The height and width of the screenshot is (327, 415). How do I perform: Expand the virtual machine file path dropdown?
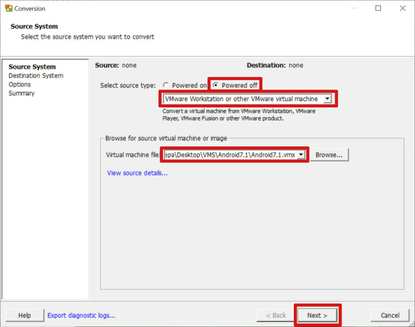(301, 155)
